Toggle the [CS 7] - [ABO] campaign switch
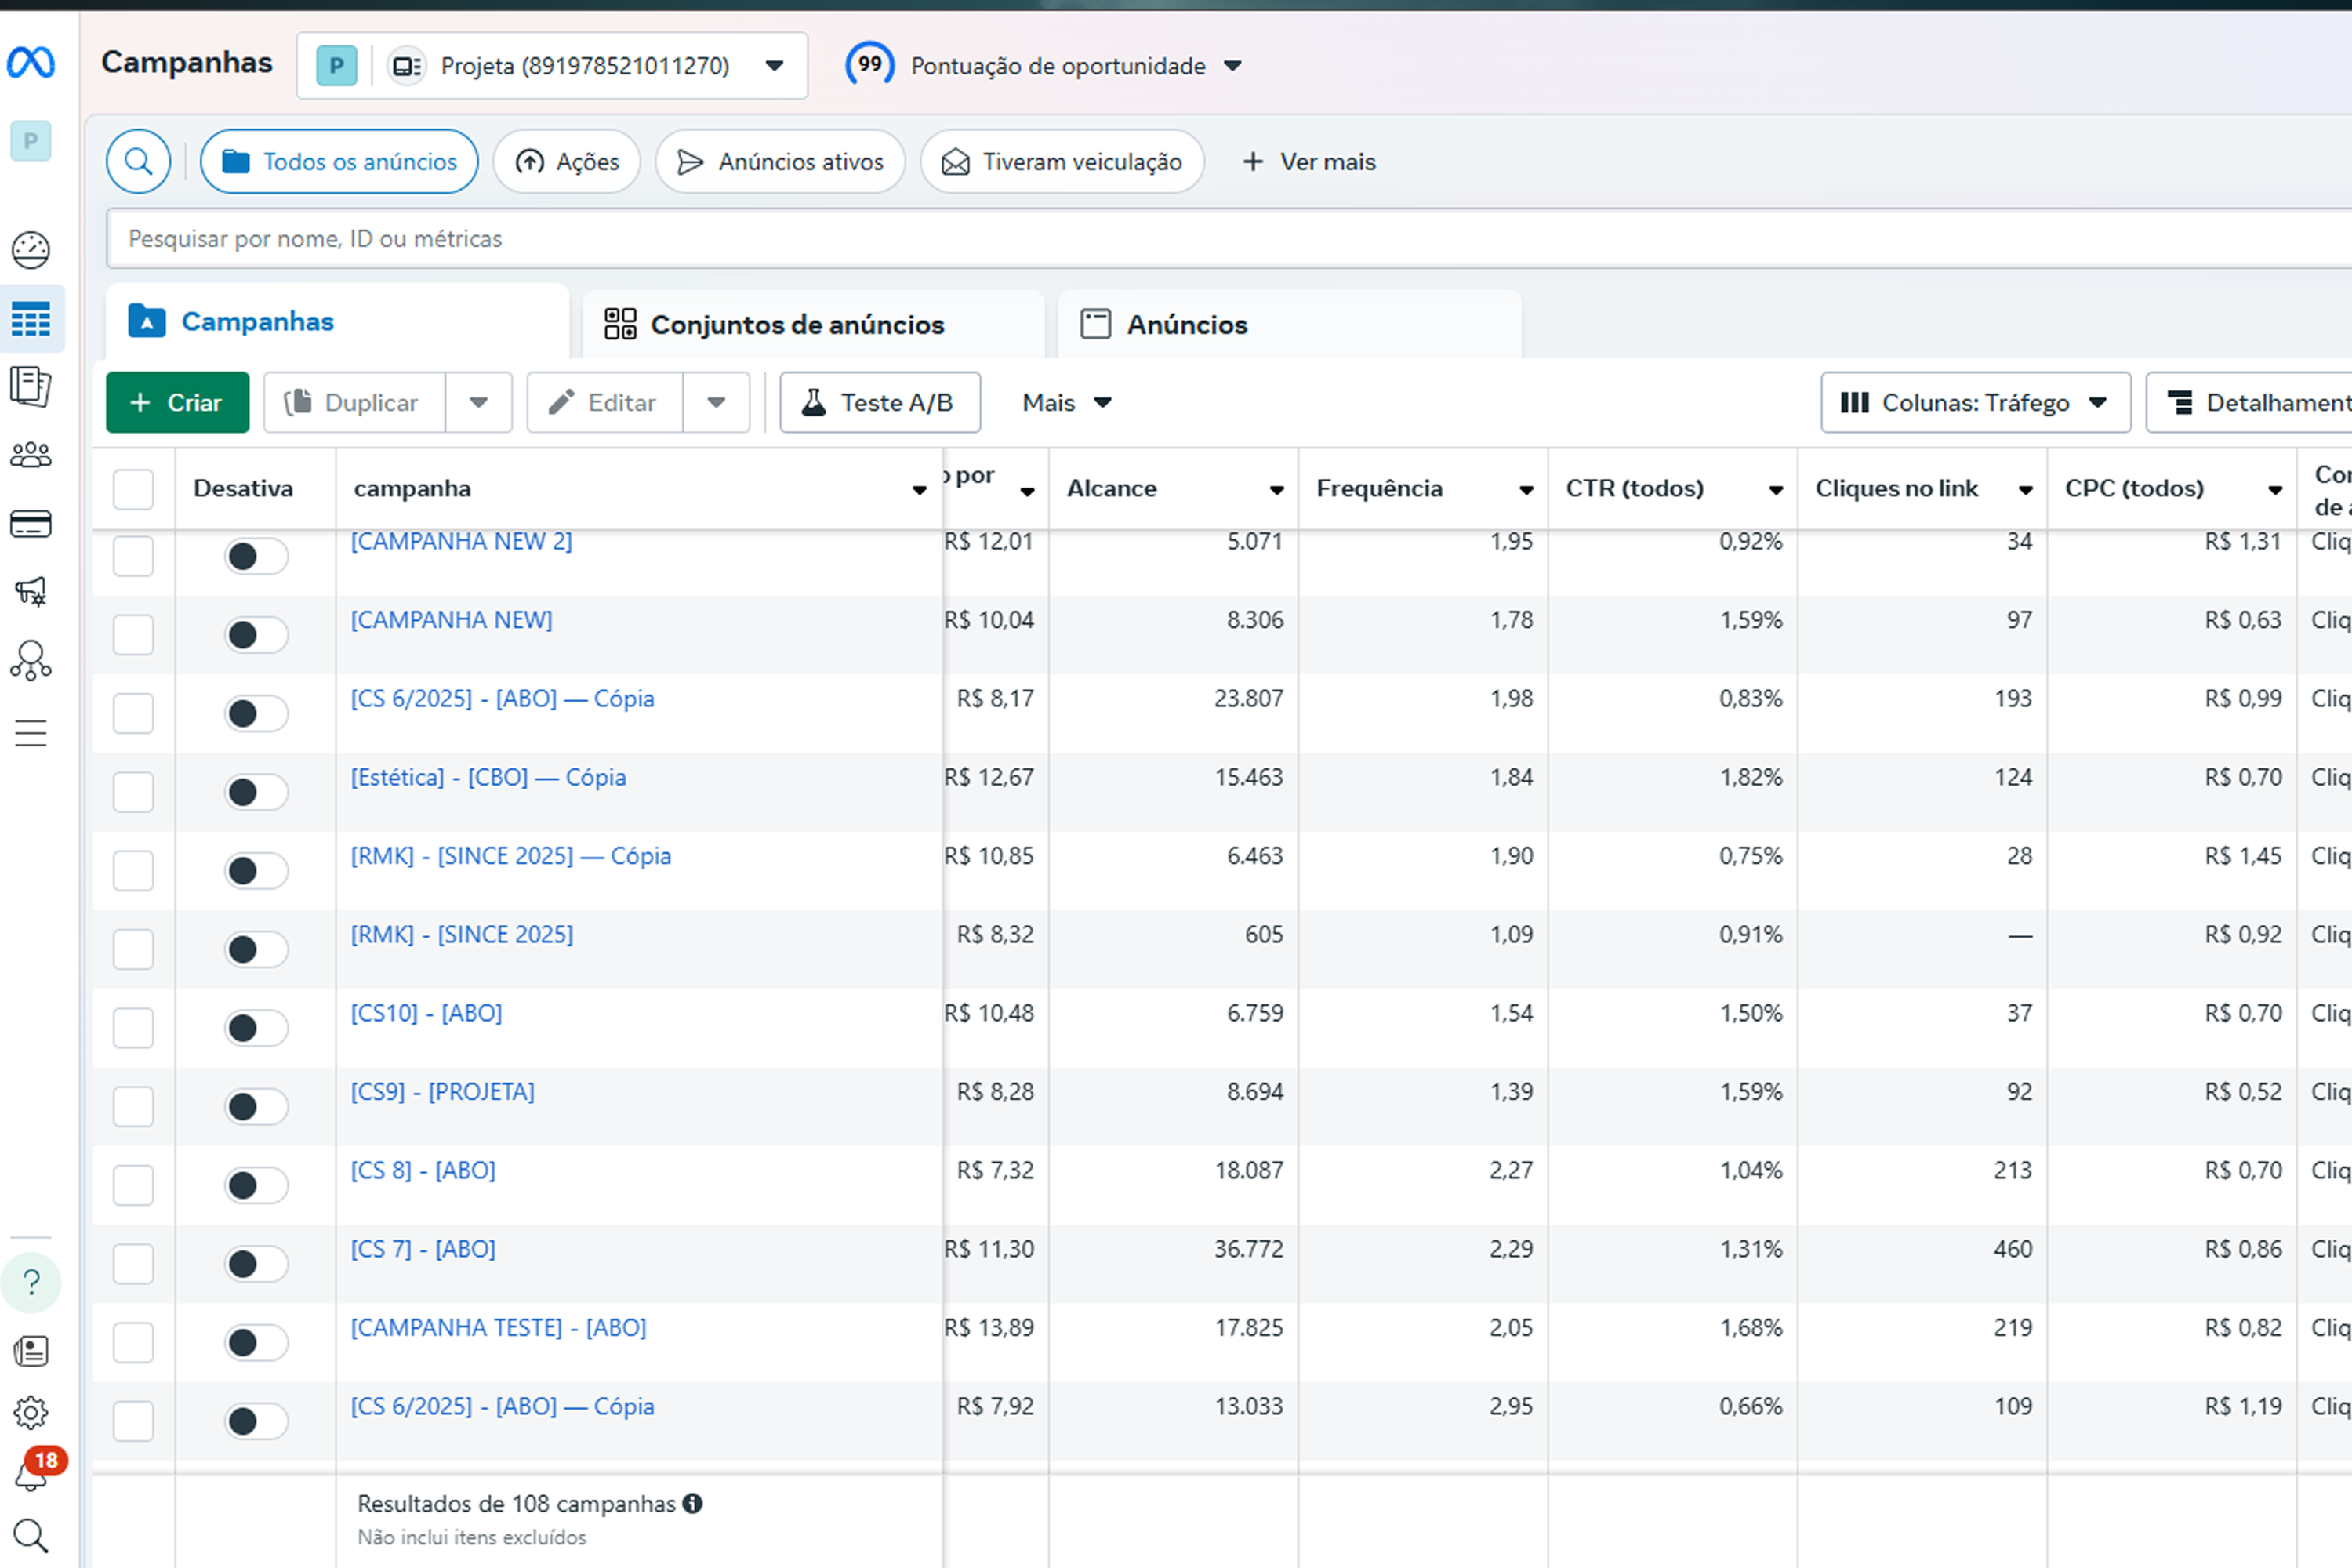The image size is (2352, 1568). point(256,1264)
